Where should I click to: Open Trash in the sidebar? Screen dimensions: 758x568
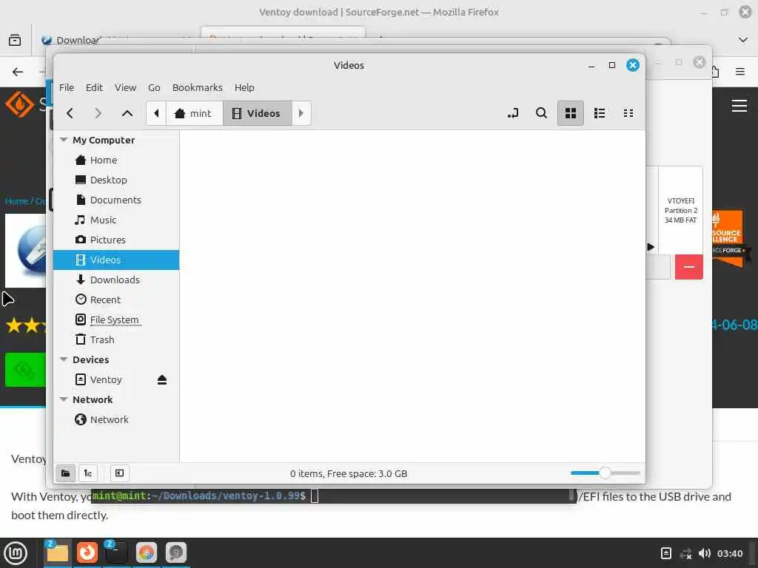[116, 339]
